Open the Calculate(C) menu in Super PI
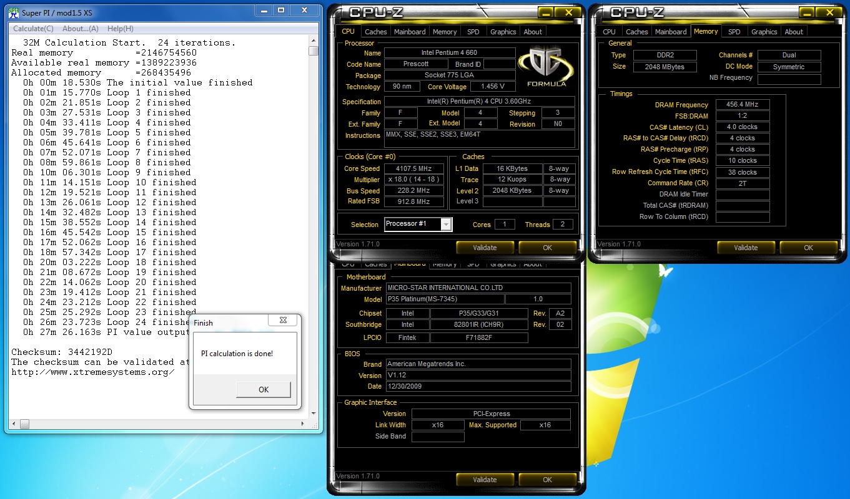 pyautogui.click(x=33, y=29)
